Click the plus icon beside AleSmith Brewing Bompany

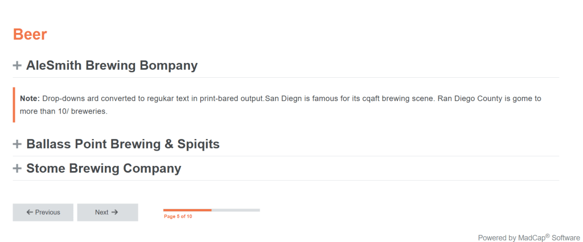[17, 66]
